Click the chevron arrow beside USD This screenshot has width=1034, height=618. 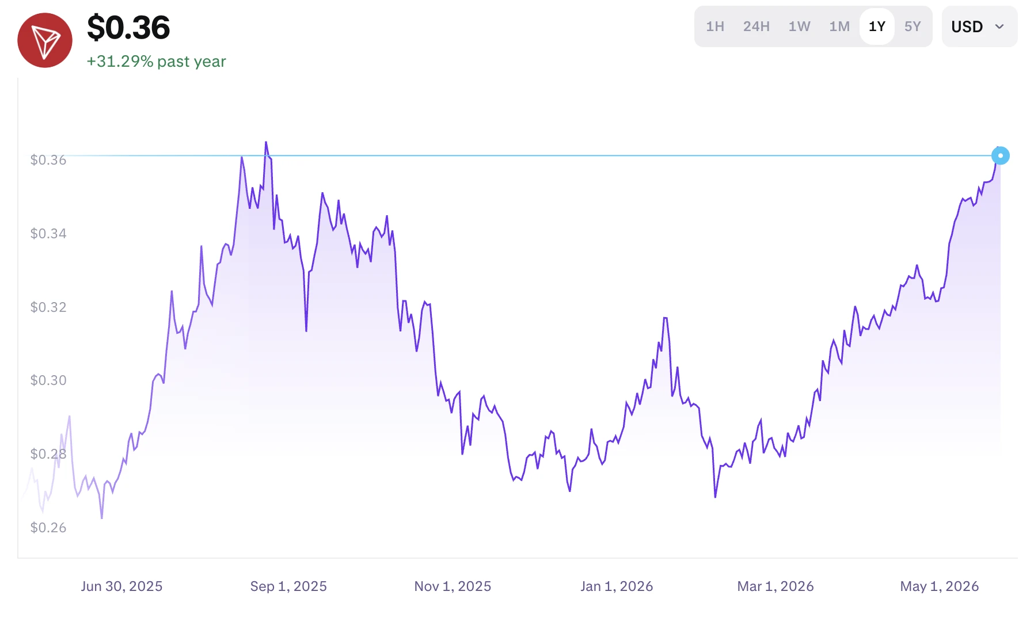(999, 27)
